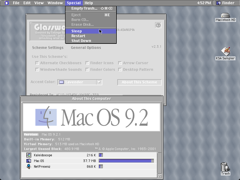Switch to the General Options tab
This screenshot has width=240, height=180.
(x=86, y=48)
